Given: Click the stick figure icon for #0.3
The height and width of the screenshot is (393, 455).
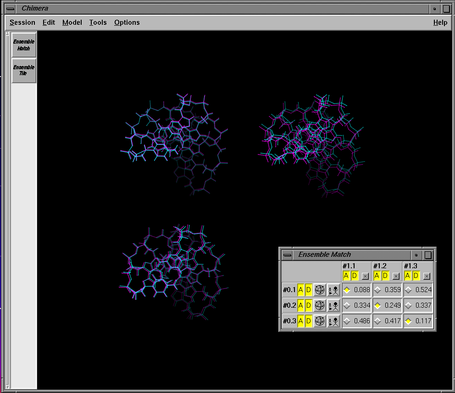Looking at the screenshot, I should coord(333,321).
